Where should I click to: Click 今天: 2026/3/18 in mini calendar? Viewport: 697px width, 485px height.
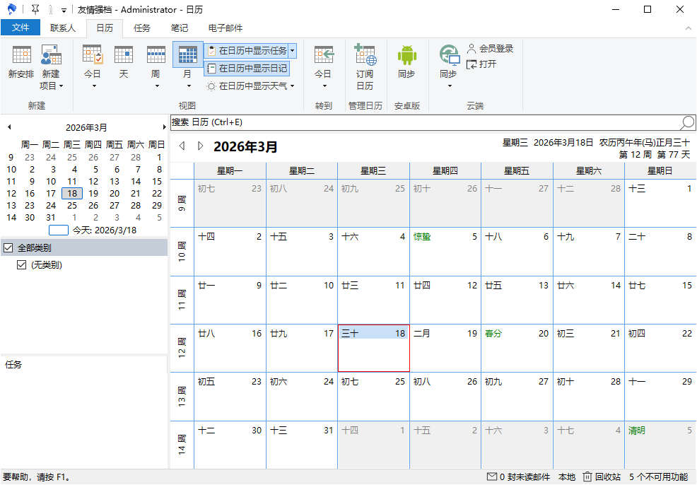point(104,230)
